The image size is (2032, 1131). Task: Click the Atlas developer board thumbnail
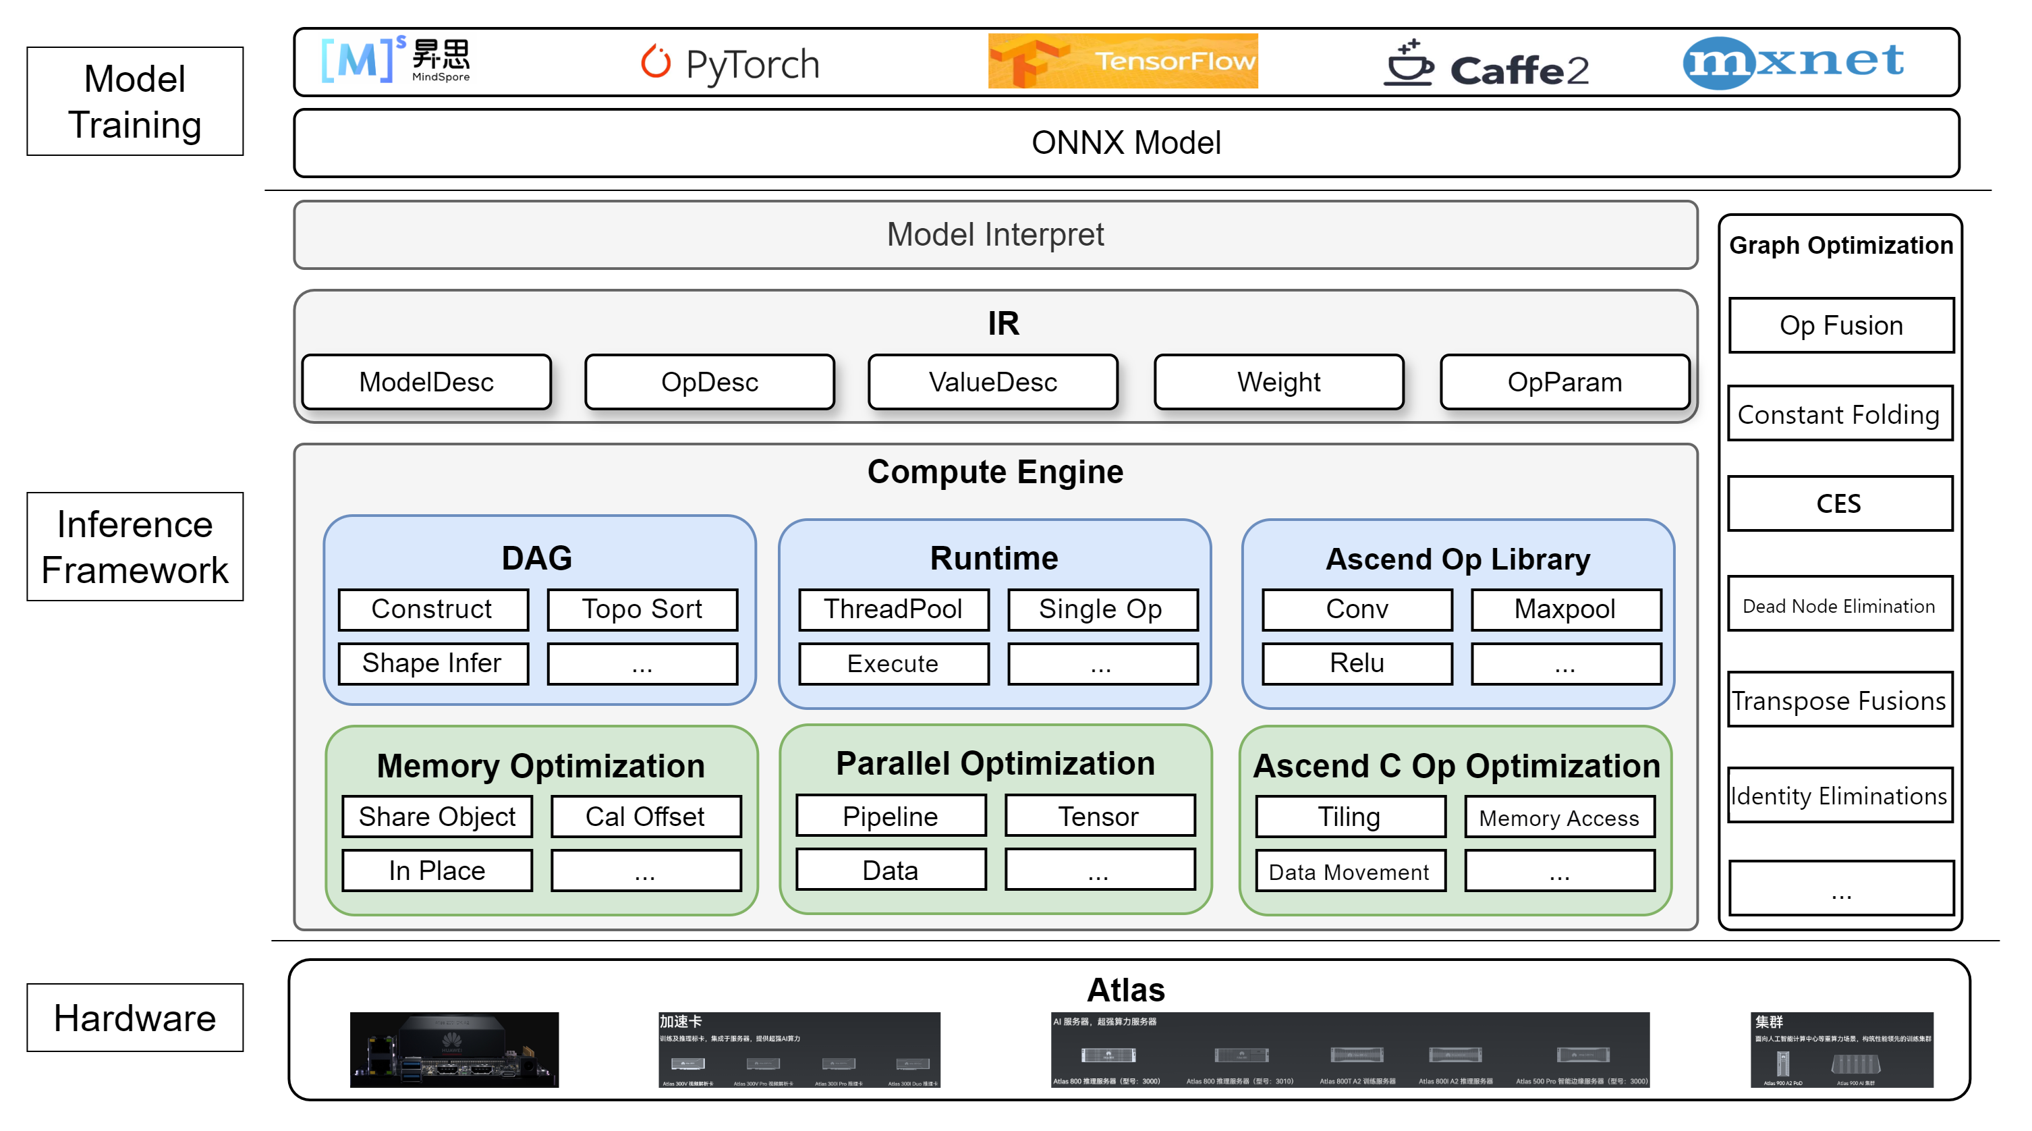coord(454,1049)
